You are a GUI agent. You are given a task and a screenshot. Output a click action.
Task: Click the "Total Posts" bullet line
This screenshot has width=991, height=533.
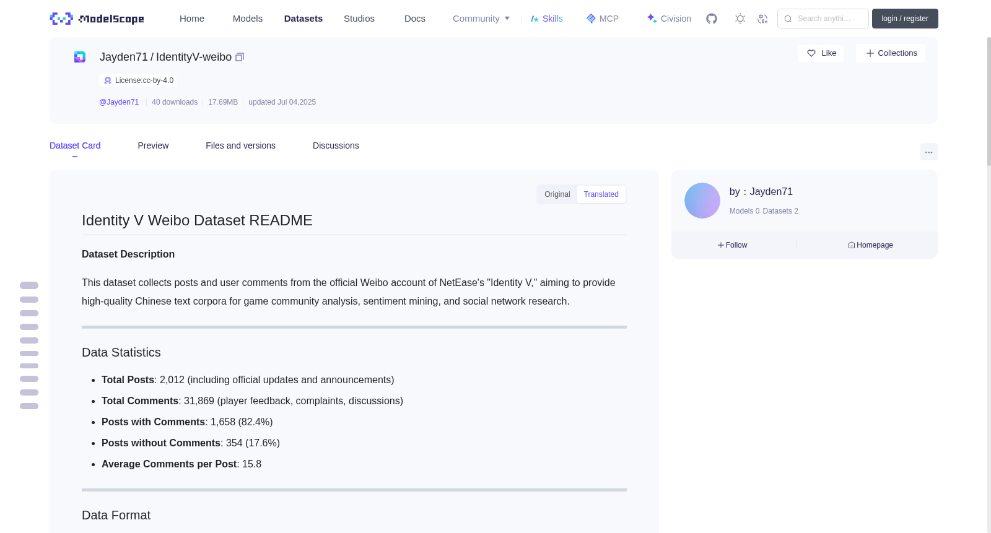pyautogui.click(x=248, y=380)
